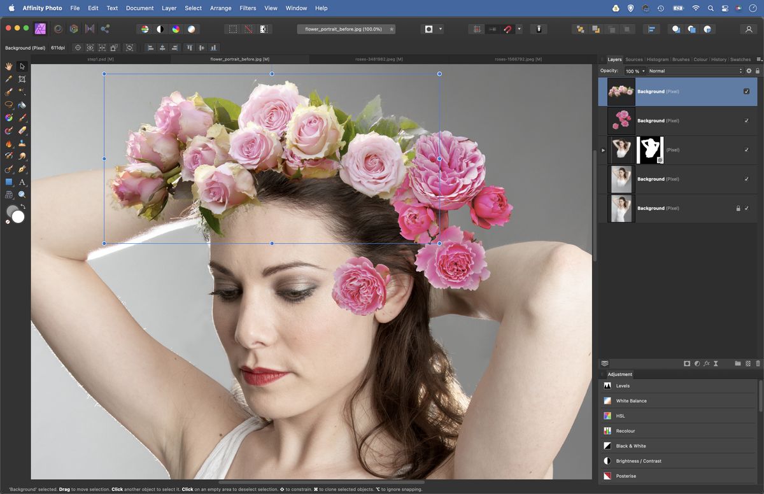The height and width of the screenshot is (494, 764).
Task: Hide the topmost Background layer
Action: (747, 91)
